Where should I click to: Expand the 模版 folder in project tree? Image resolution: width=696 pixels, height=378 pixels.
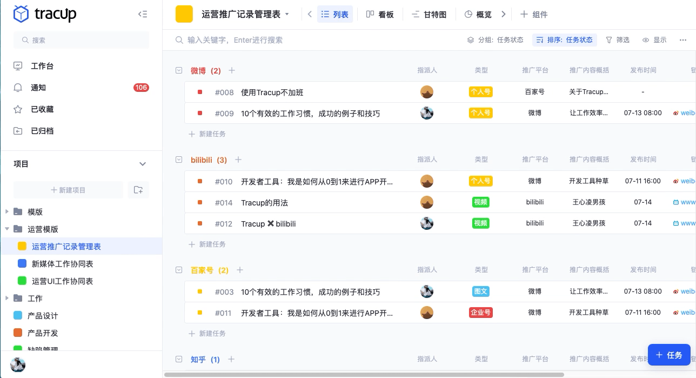point(7,211)
